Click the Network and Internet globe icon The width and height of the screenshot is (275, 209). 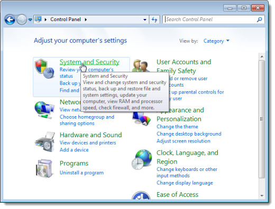(x=44, y=110)
